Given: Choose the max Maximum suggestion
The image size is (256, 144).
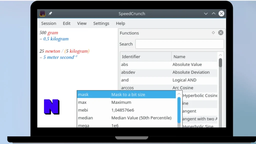Looking at the screenshot, I should point(126,102).
